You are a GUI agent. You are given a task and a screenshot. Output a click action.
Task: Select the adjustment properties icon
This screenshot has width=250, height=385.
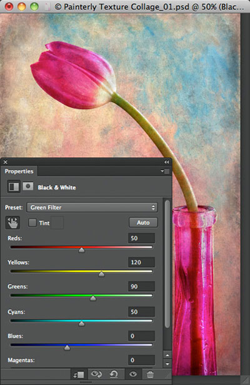click(x=14, y=187)
